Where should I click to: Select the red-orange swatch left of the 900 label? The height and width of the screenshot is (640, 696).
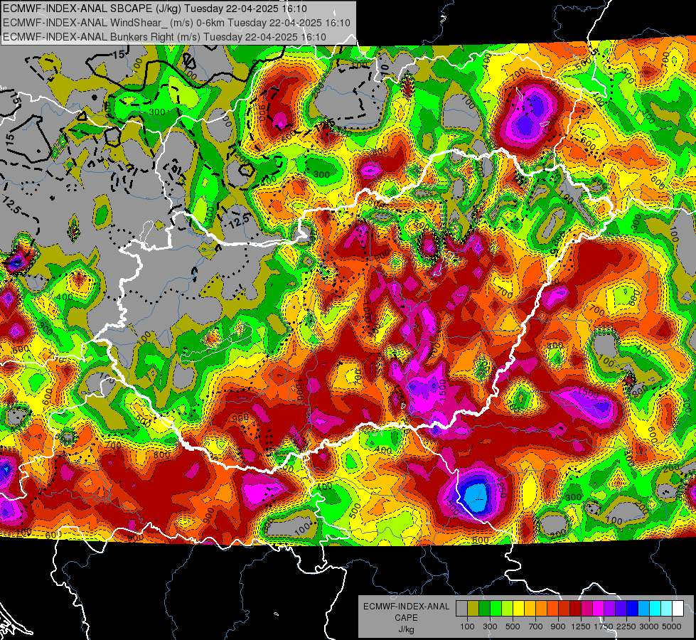click(552, 609)
